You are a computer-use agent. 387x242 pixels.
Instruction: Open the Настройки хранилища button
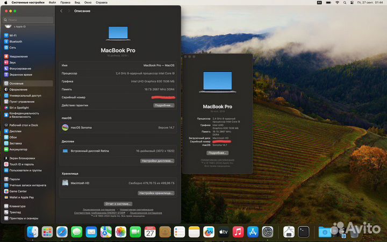[x=156, y=193]
